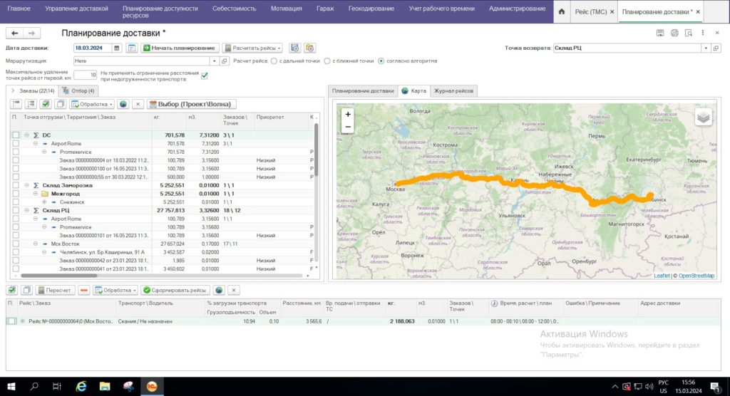
Task: Check the box for the DC row
Action: pos(16,135)
